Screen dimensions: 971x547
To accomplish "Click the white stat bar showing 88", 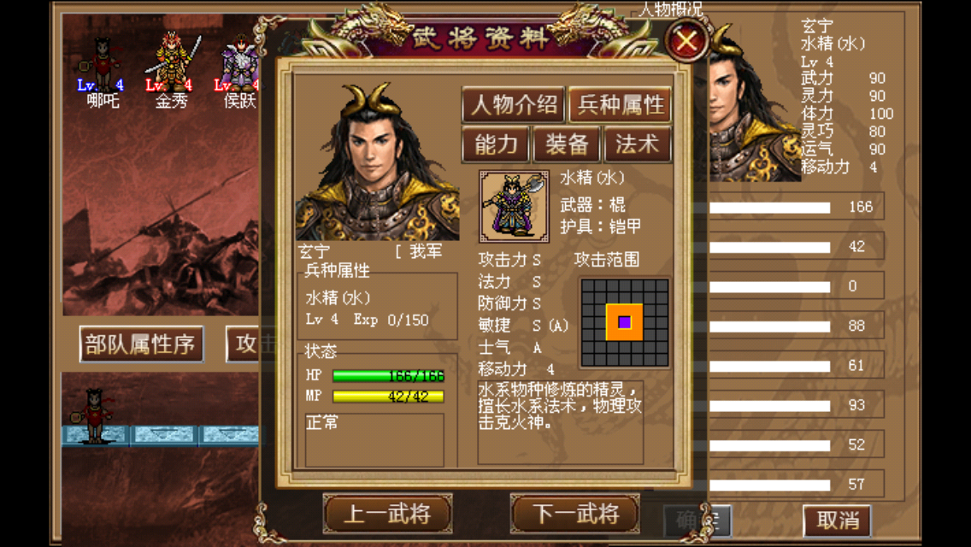I will tap(770, 326).
